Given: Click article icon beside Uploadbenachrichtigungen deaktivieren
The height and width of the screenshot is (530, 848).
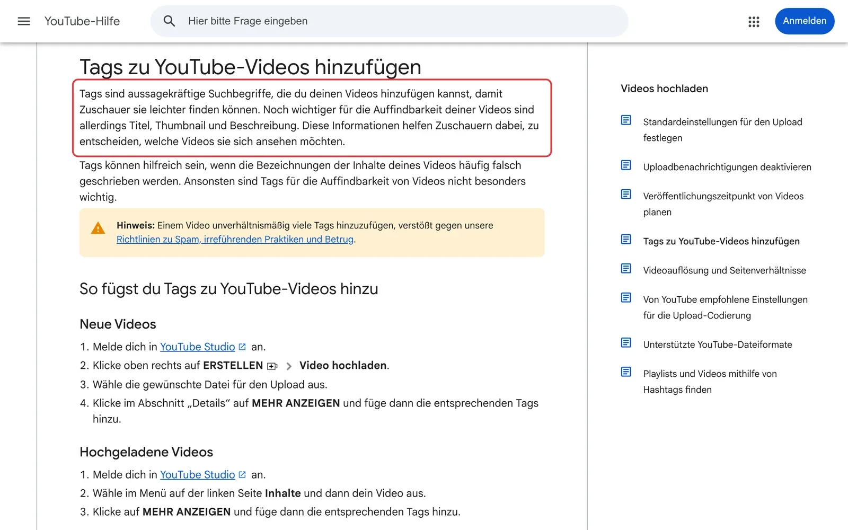Looking at the screenshot, I should pyautogui.click(x=626, y=165).
